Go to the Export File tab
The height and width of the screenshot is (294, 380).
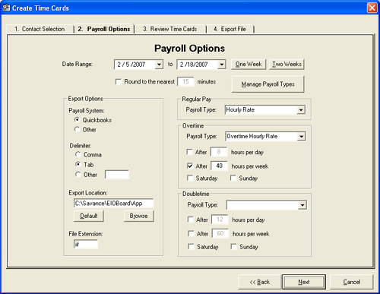click(x=230, y=29)
